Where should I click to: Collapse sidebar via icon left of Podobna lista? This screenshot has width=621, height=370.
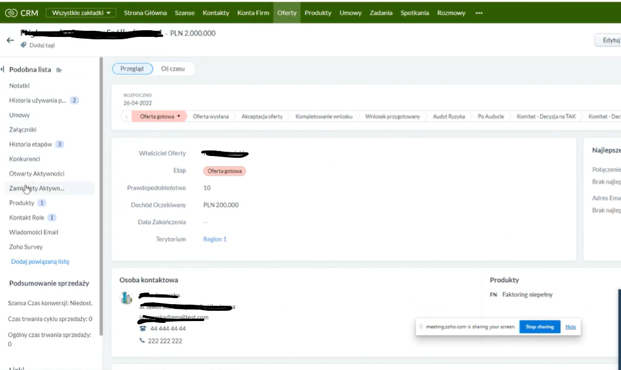pos(2,70)
